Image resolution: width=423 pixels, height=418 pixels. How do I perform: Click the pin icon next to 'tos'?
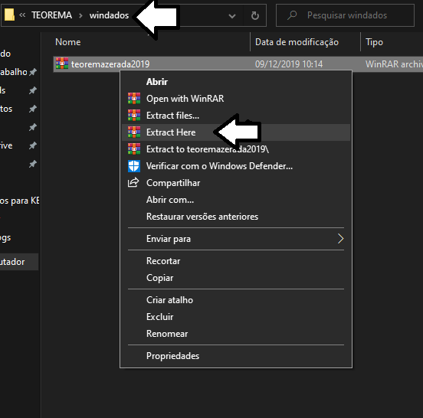point(33,109)
